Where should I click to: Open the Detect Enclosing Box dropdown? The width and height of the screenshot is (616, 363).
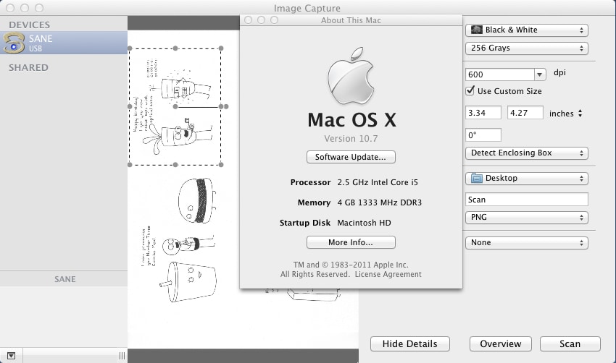[x=526, y=153]
